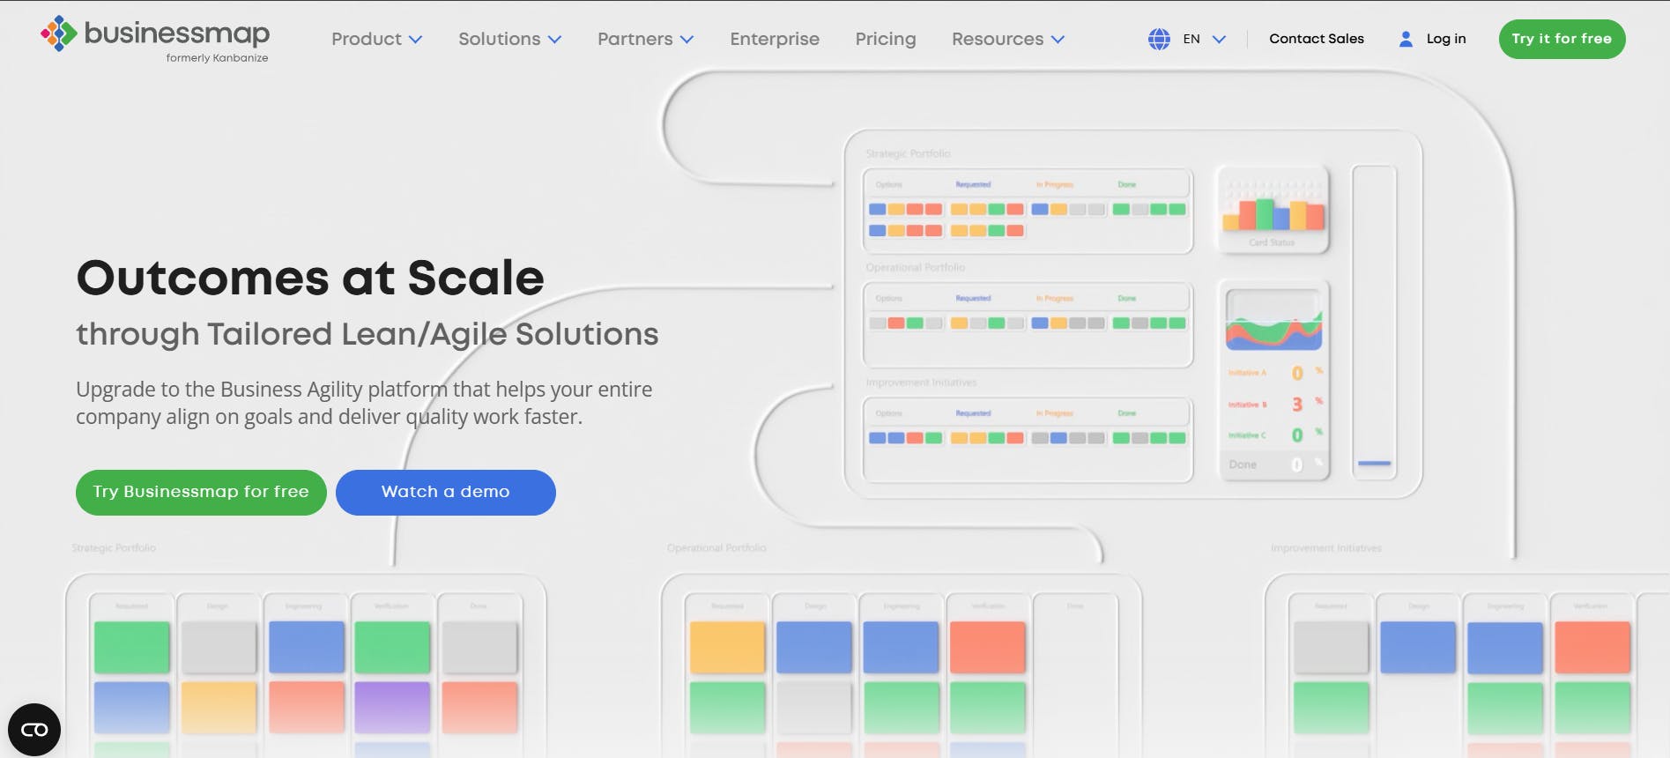This screenshot has width=1670, height=758.
Task: Click the user profile icon beside Log in
Action: click(1406, 39)
